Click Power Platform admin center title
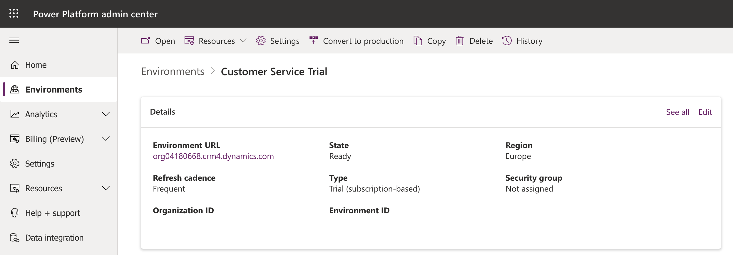Image resolution: width=733 pixels, height=255 pixels. click(x=95, y=14)
